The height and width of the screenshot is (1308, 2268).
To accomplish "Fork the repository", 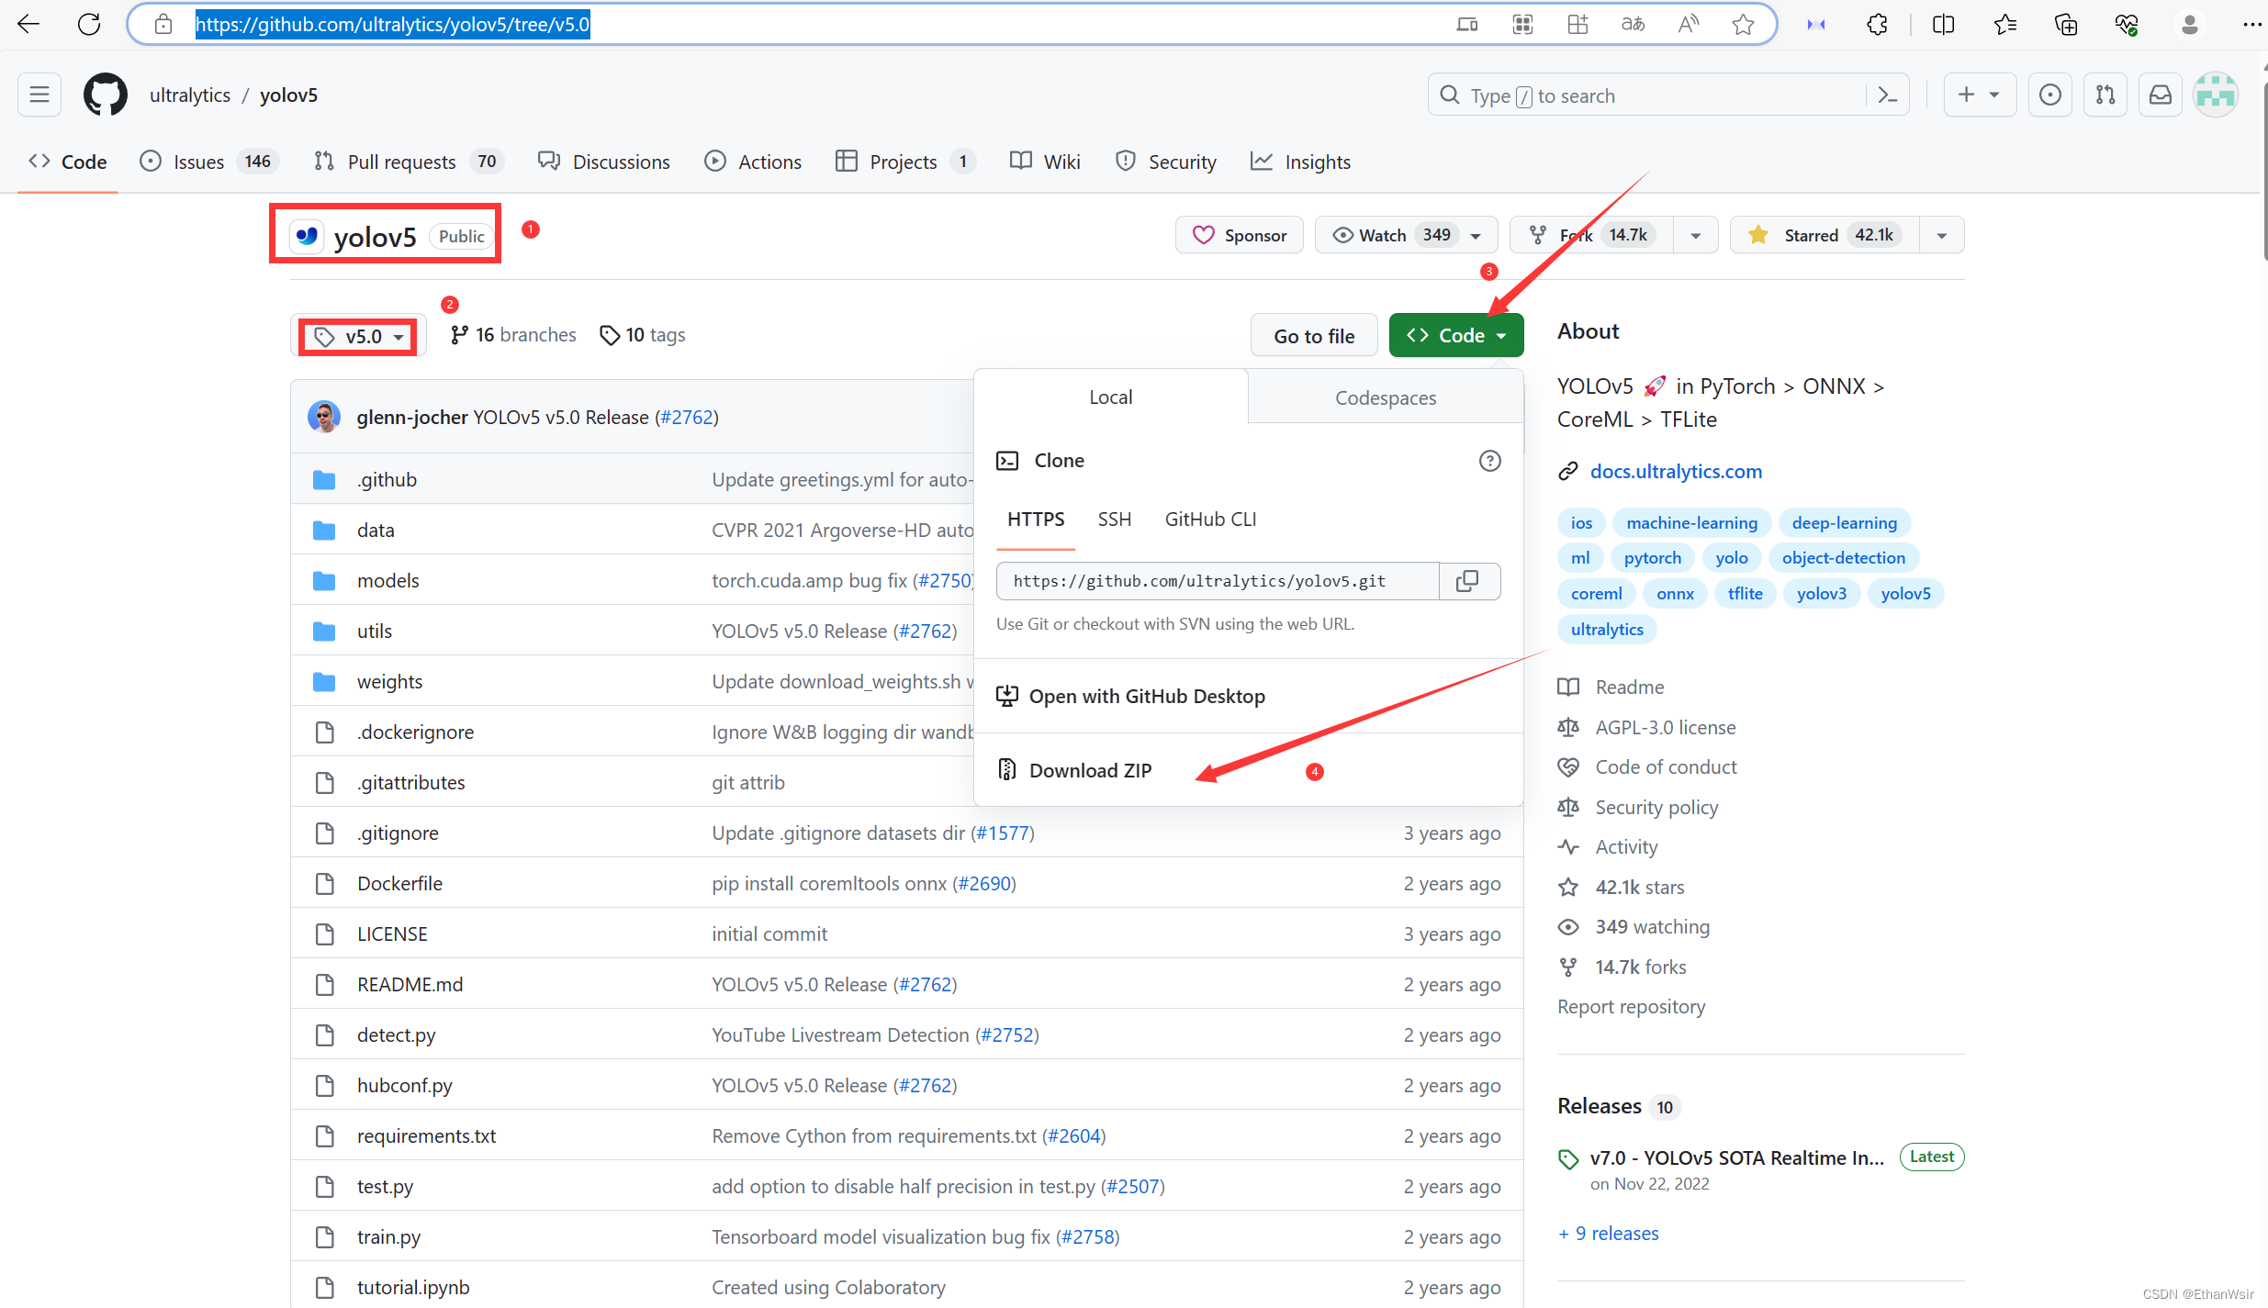I will (1592, 235).
